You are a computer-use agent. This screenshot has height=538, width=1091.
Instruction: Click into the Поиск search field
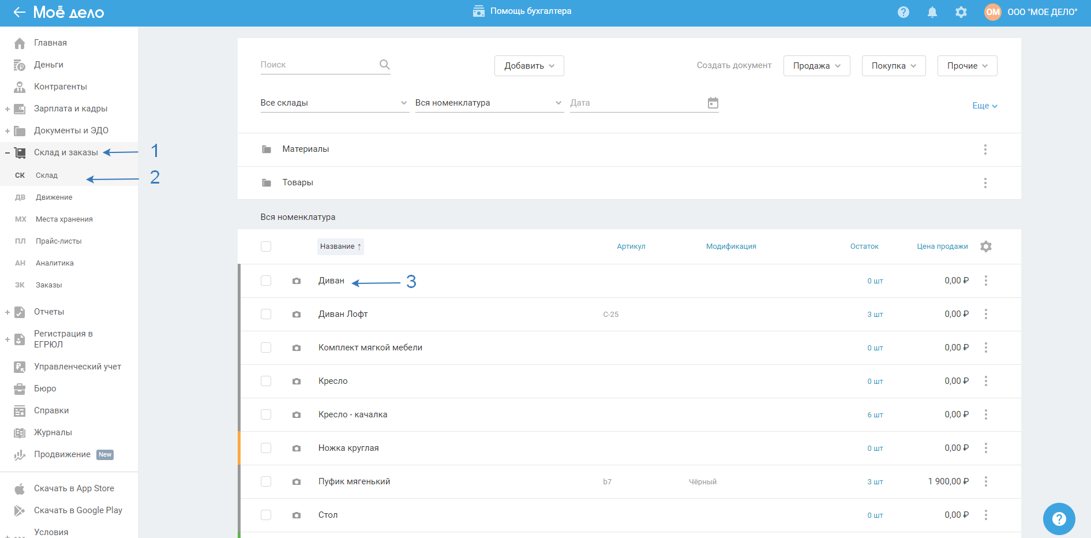click(x=317, y=65)
